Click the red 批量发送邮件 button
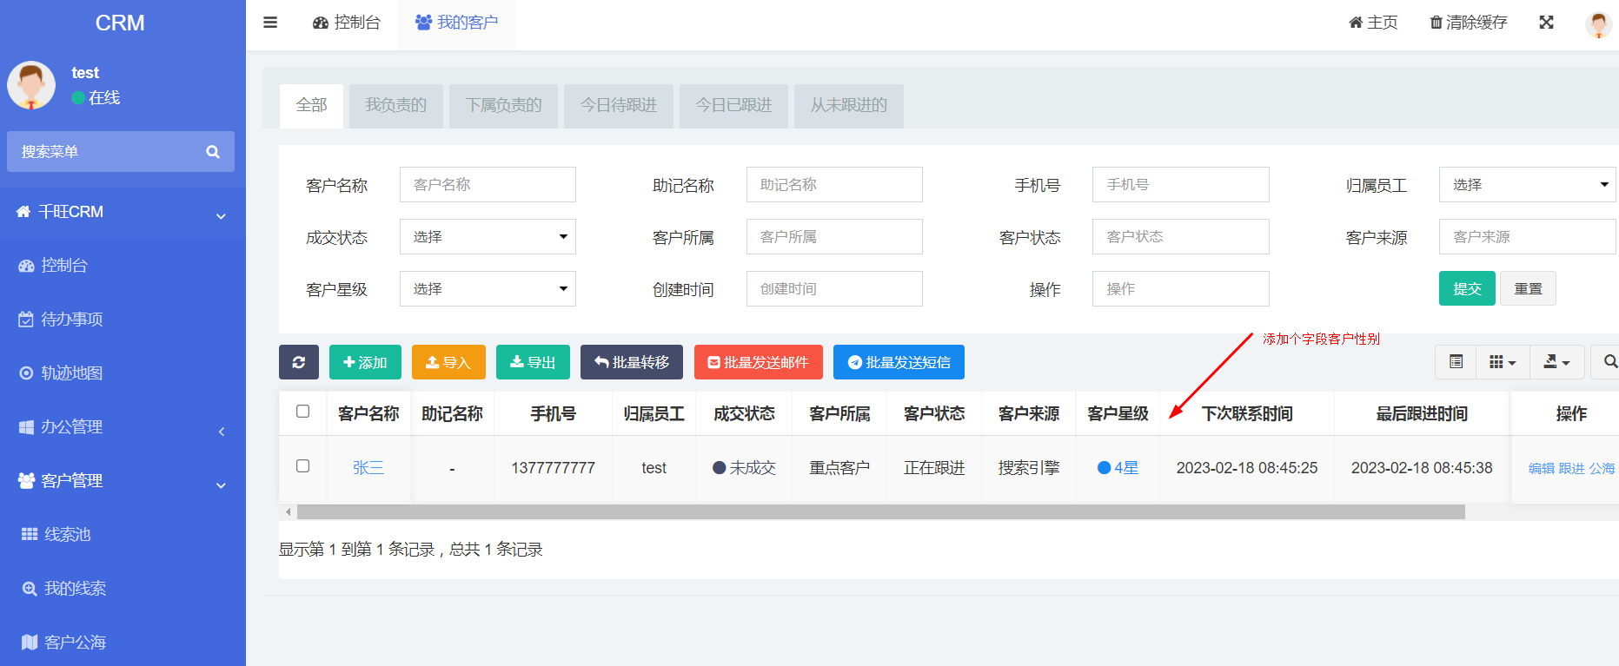Viewport: 1619px width, 666px height. click(759, 362)
